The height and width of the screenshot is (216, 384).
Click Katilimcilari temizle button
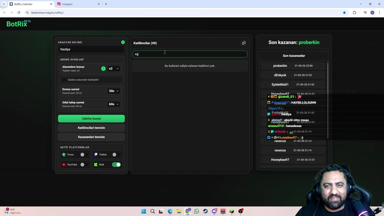coord(91,128)
